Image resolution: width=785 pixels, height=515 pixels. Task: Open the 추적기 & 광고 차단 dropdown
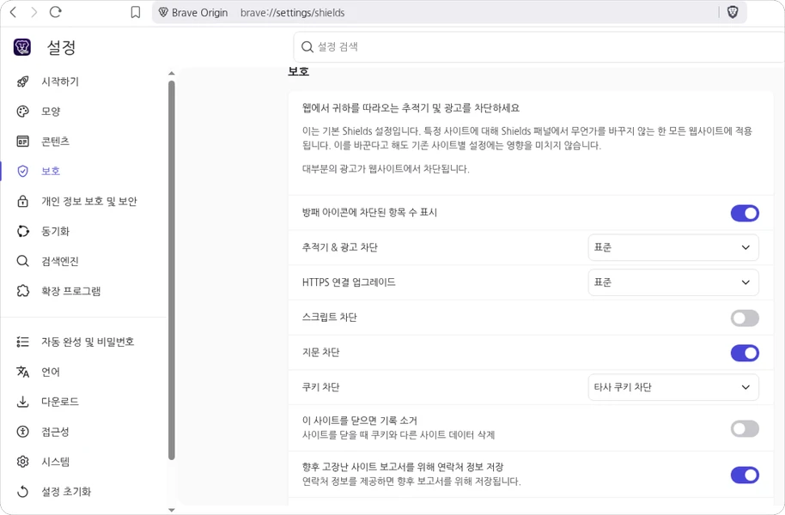click(672, 247)
